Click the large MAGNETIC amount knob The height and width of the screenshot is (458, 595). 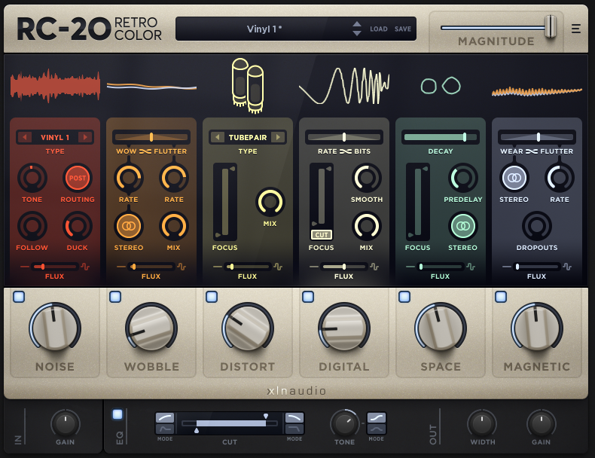[537, 328]
